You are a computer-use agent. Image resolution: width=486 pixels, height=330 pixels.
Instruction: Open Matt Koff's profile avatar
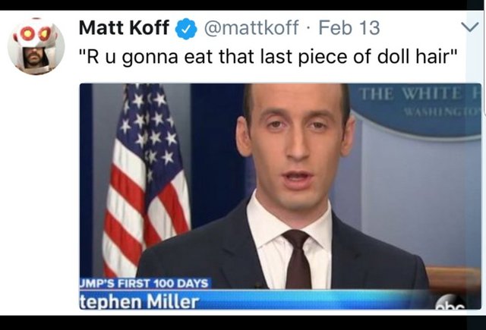click(x=36, y=46)
